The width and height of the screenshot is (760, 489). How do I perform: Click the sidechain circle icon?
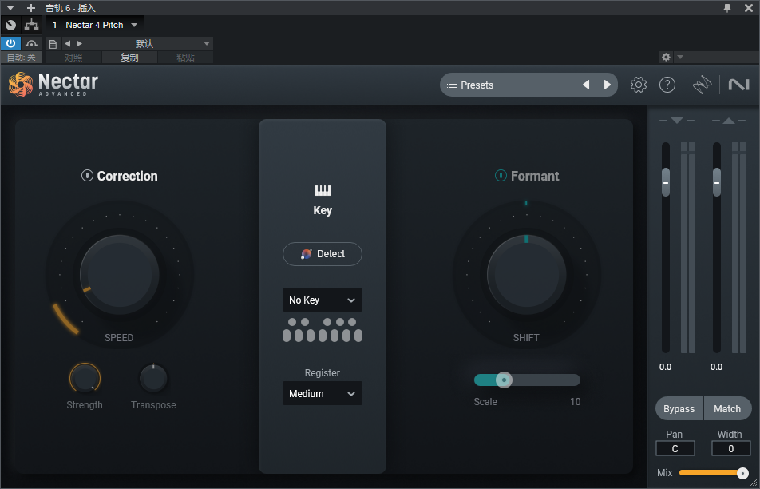[x=10, y=26]
